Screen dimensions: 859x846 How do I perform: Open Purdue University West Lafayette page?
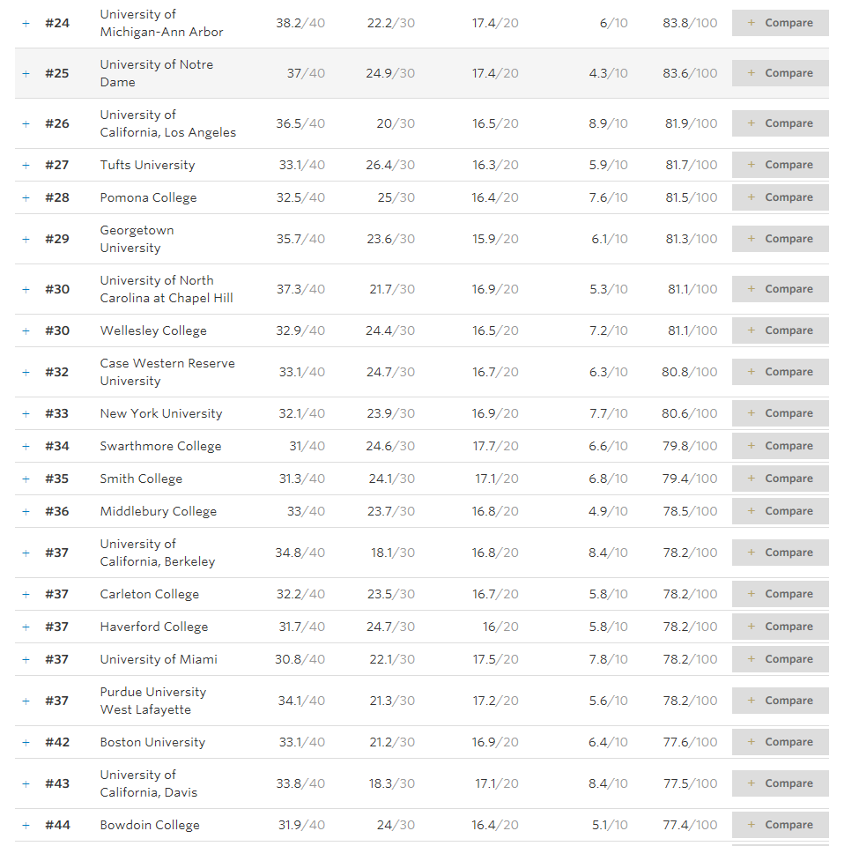point(152,701)
